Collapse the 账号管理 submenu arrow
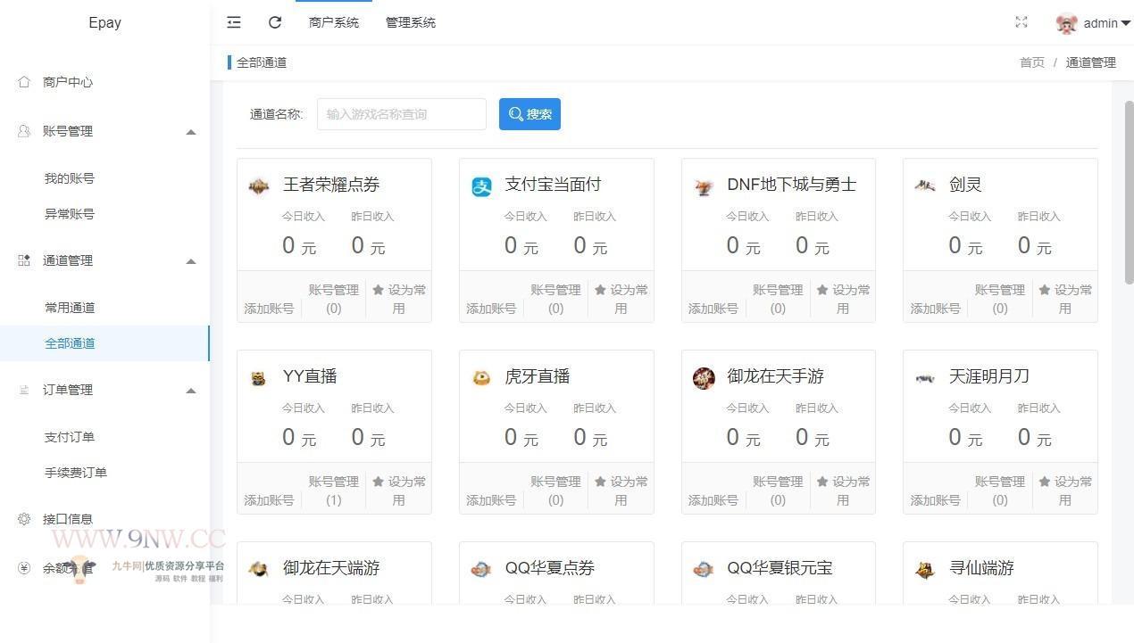Viewport: 1134px width, 643px height. [x=190, y=132]
